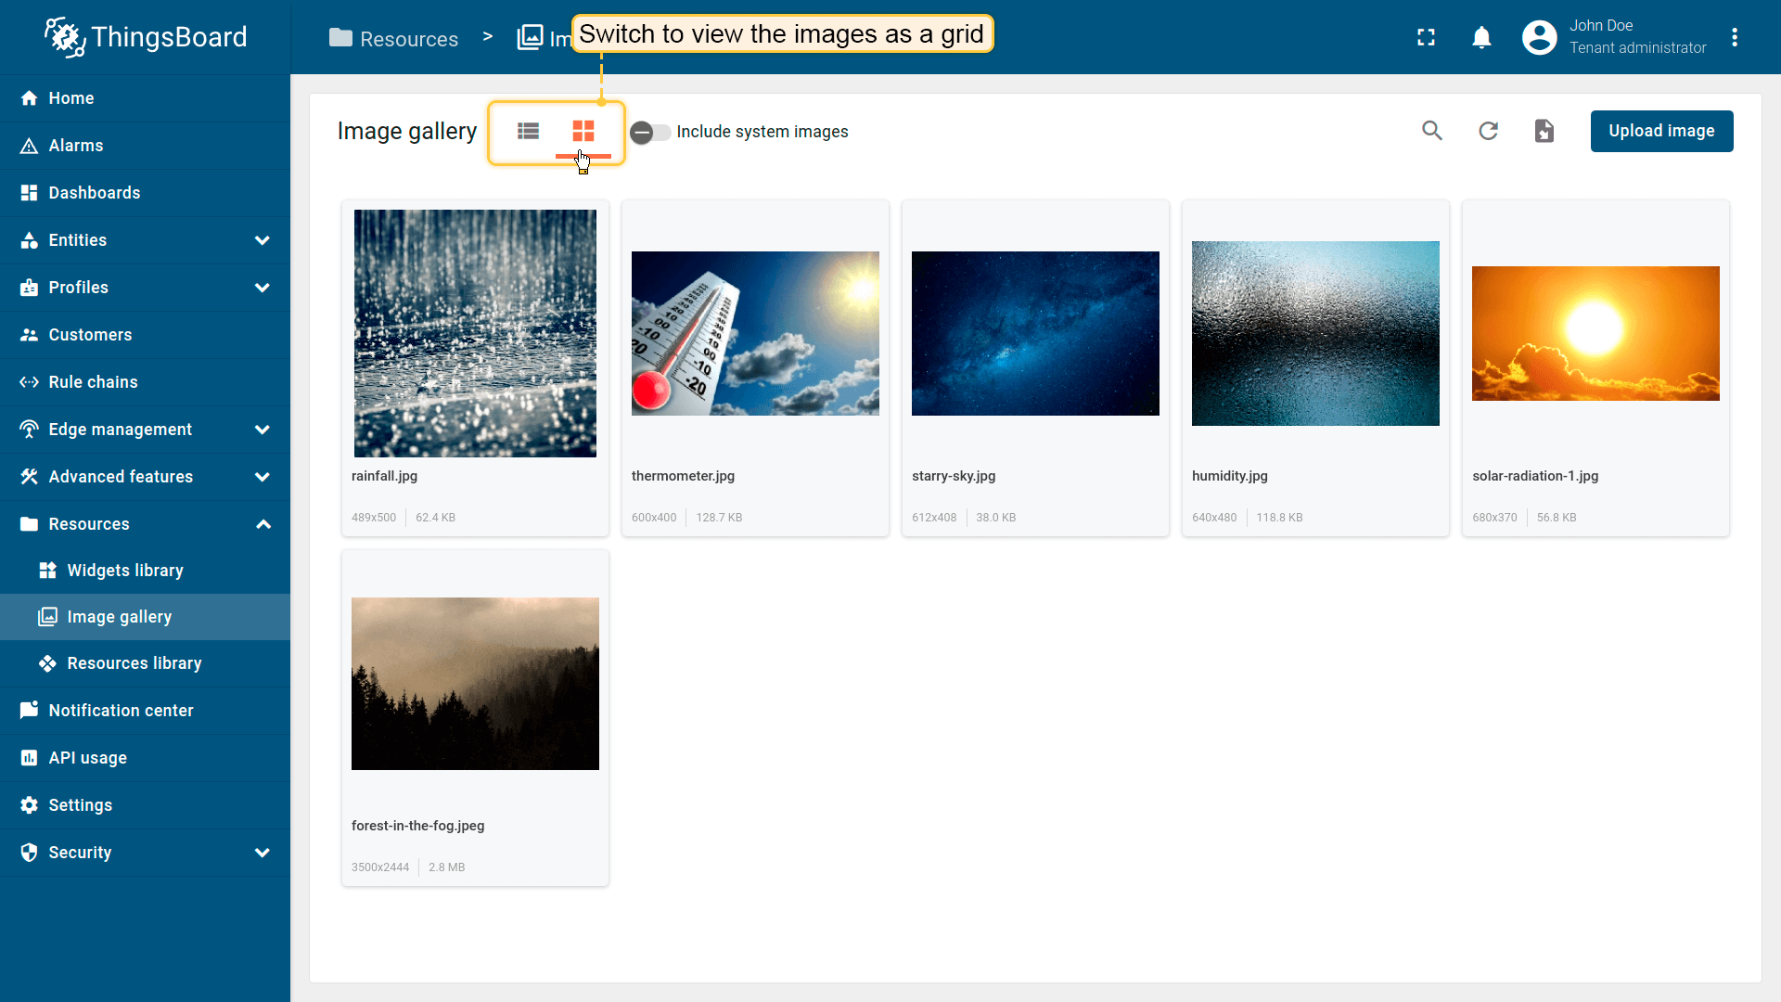Go to Resources library

coord(134,663)
